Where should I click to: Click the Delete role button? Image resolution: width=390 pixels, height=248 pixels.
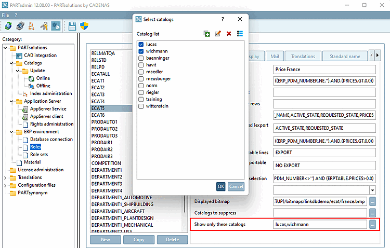tap(172, 240)
